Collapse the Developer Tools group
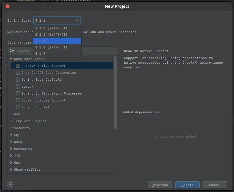Image resolution: width=234 pixels, height=192 pixels. pos(11,59)
